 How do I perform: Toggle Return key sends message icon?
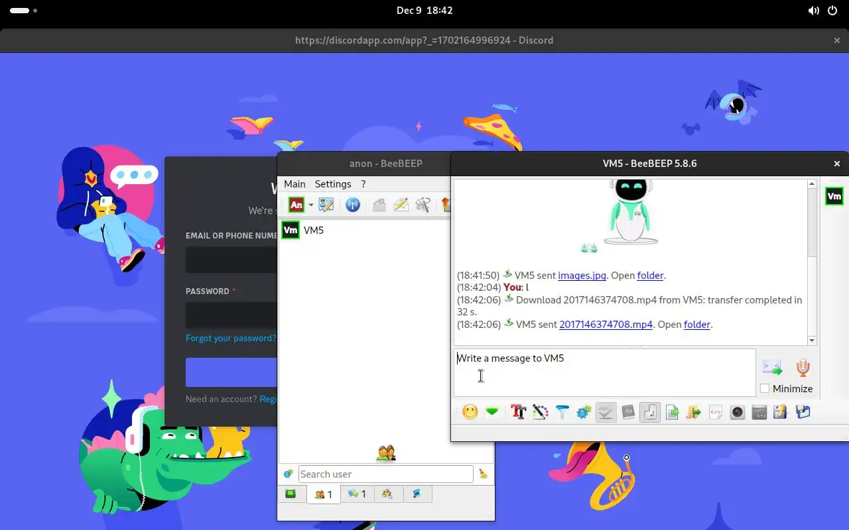coord(650,412)
